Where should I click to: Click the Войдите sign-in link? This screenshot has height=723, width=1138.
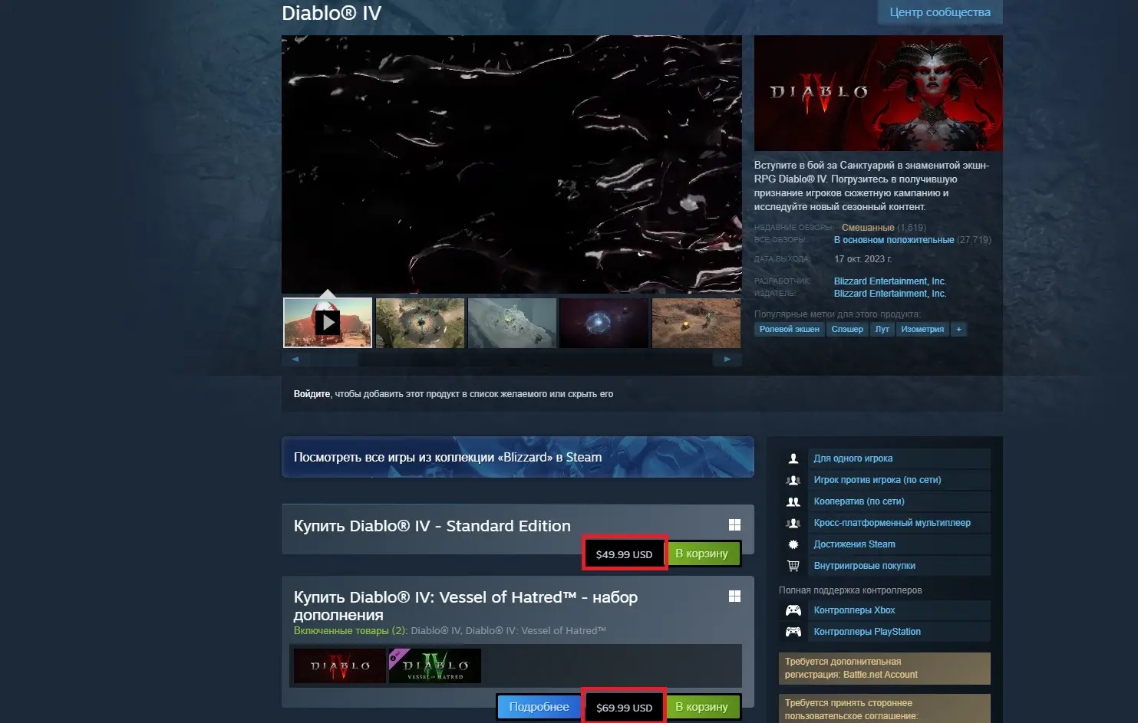pos(312,394)
